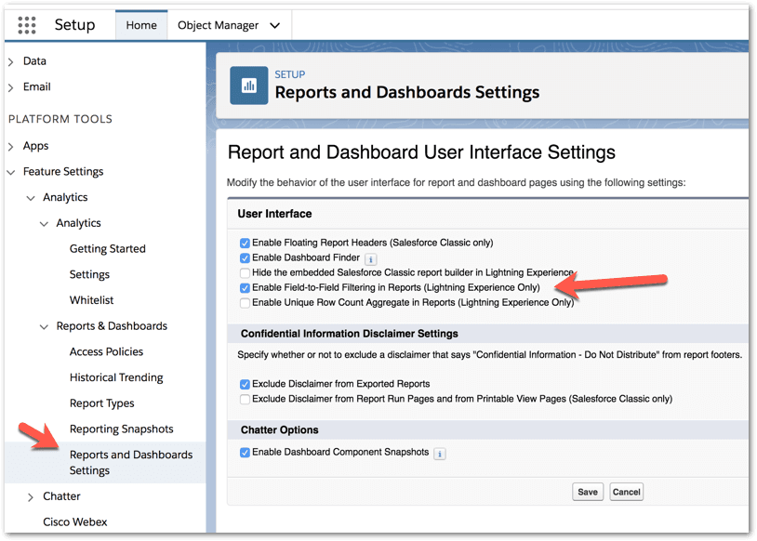Uncheck Enable Floating Report Headers checkbox

tap(245, 243)
